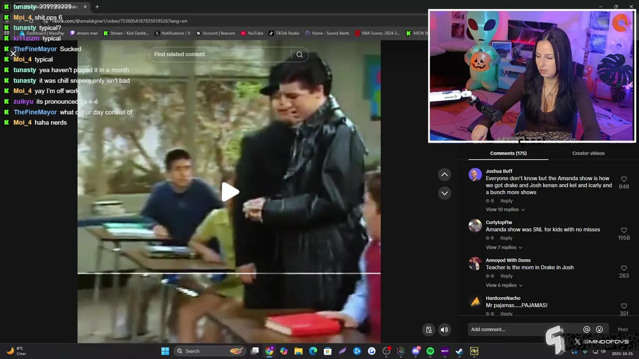639x359 pixels.
Task: Open Curlytopftw's avatar
Action: [475, 225]
